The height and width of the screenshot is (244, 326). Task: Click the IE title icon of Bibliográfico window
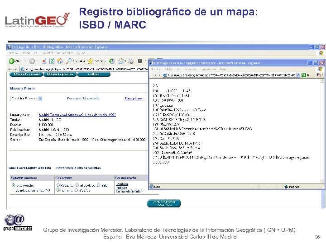pyautogui.click(x=9, y=47)
